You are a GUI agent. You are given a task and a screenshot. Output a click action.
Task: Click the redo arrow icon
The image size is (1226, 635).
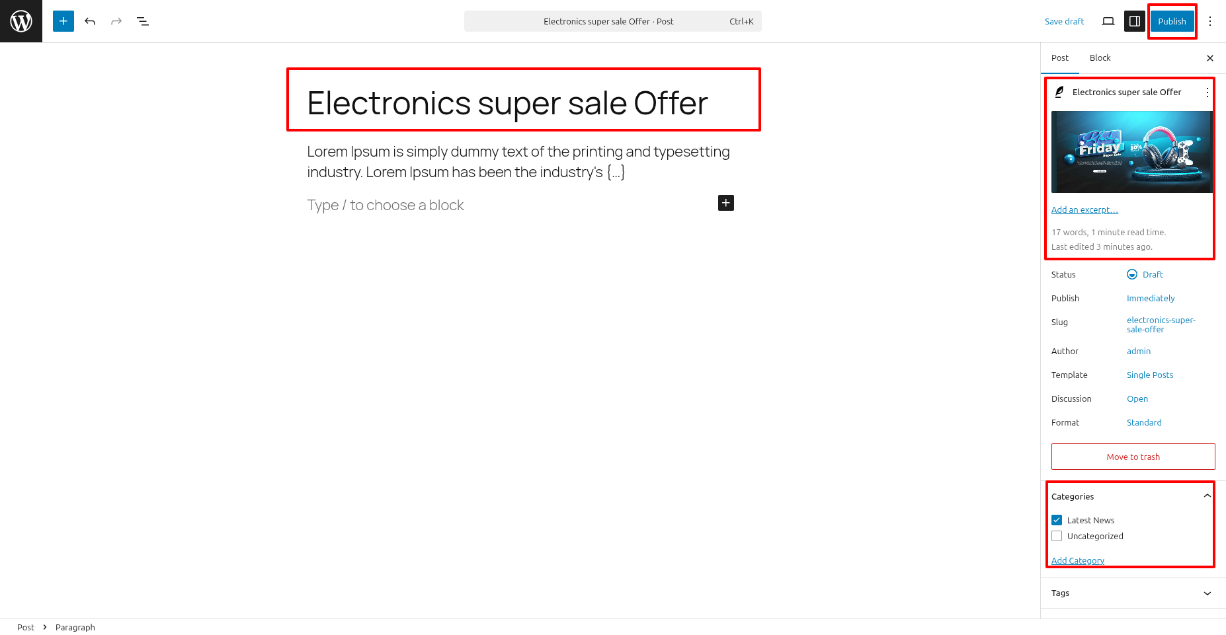[116, 21]
